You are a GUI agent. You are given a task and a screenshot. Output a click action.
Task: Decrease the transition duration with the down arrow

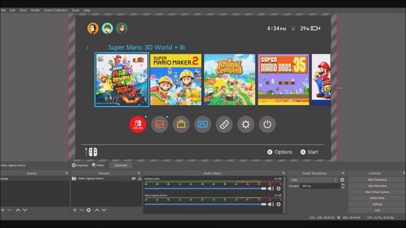[x=343, y=187]
